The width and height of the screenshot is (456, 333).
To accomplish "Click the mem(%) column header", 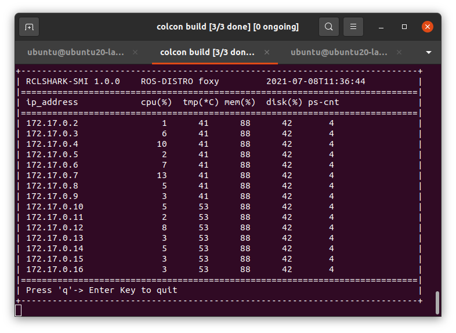I will click(240, 103).
